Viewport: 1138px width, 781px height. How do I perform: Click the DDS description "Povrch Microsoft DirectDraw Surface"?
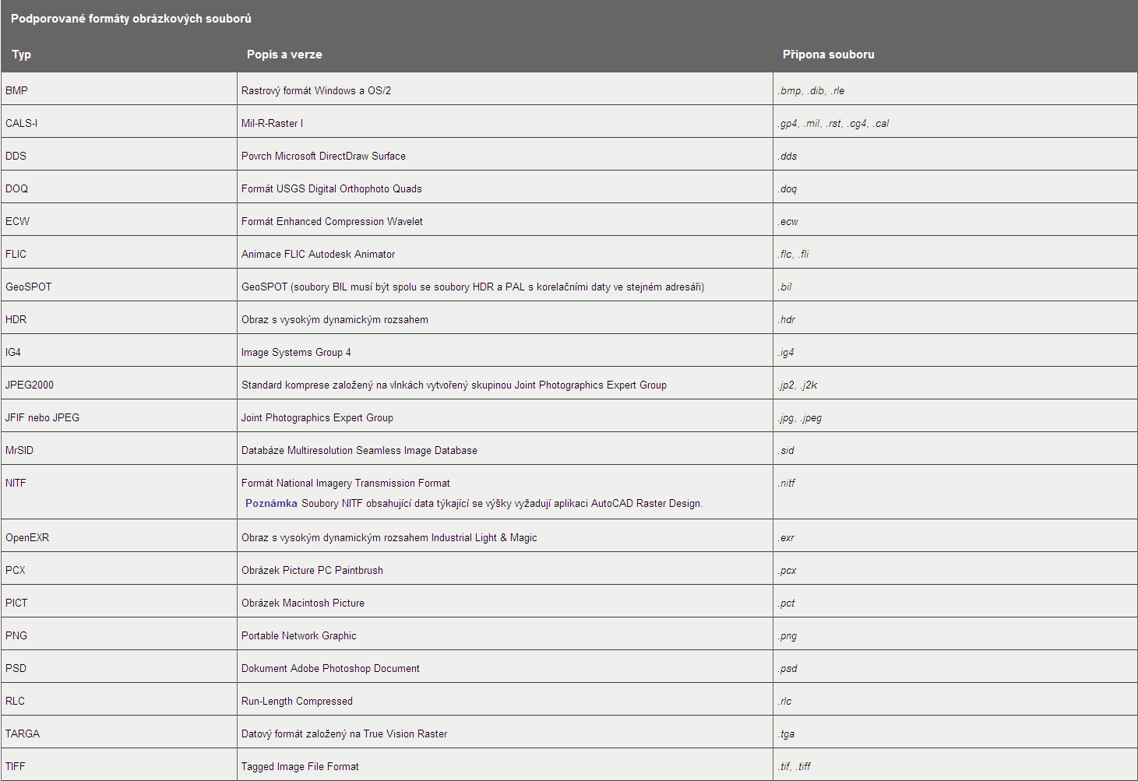(x=323, y=156)
